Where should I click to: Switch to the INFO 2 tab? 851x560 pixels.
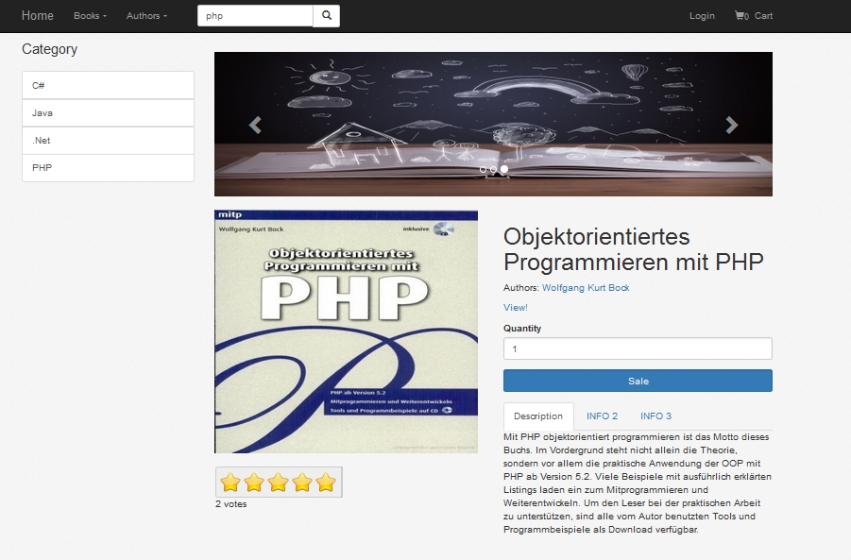(602, 416)
